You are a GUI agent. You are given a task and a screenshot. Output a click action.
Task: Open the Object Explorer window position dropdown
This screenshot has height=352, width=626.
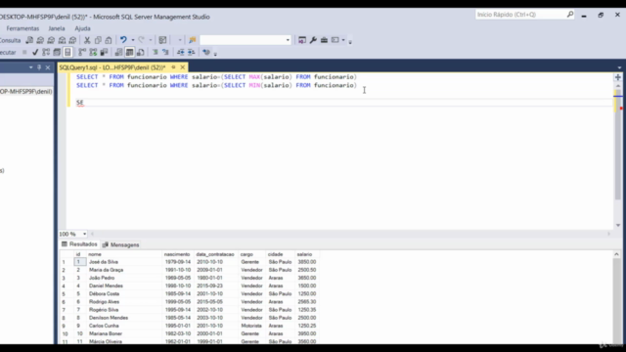tap(30, 67)
